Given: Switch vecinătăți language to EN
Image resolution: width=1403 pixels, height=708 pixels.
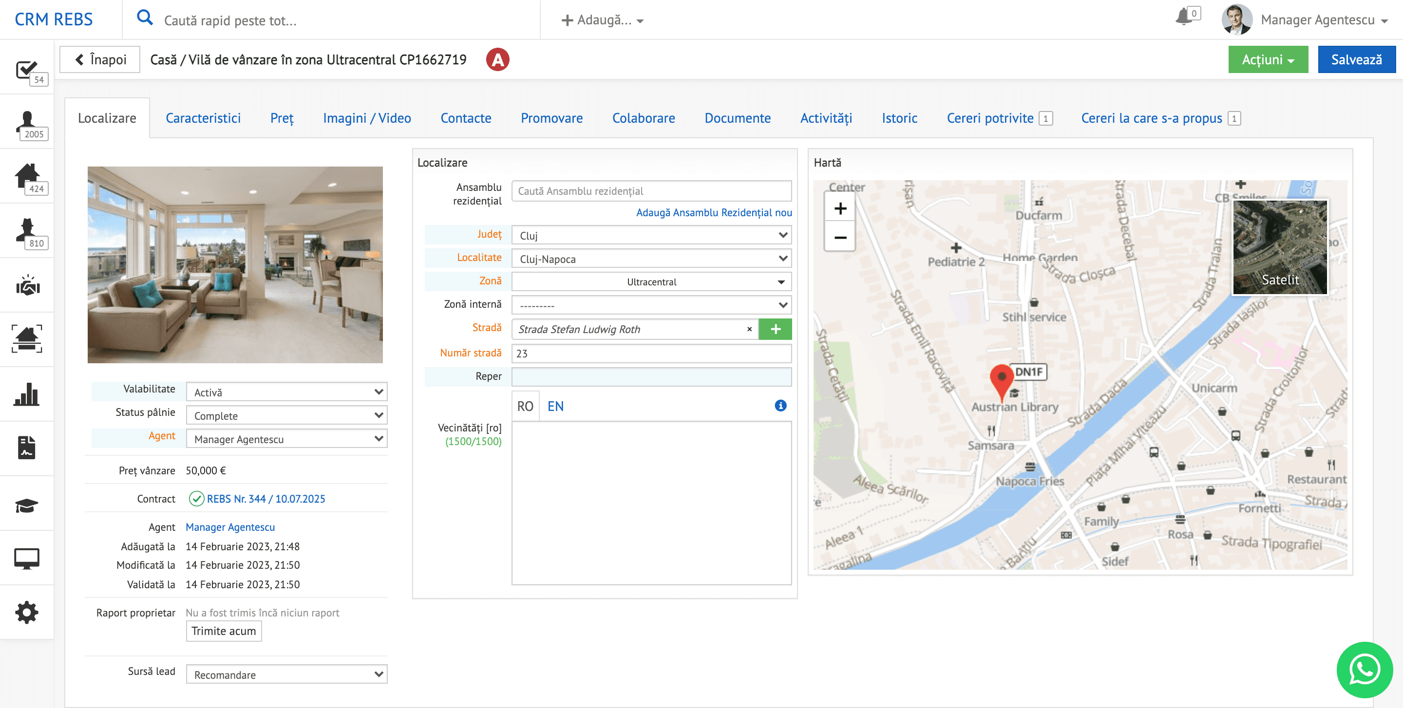Looking at the screenshot, I should coord(555,406).
